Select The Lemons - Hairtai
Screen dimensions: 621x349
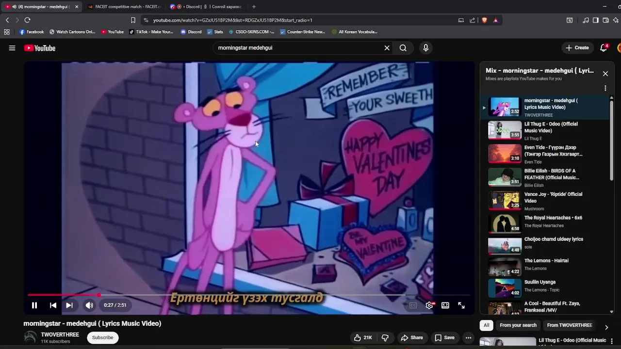click(545, 267)
